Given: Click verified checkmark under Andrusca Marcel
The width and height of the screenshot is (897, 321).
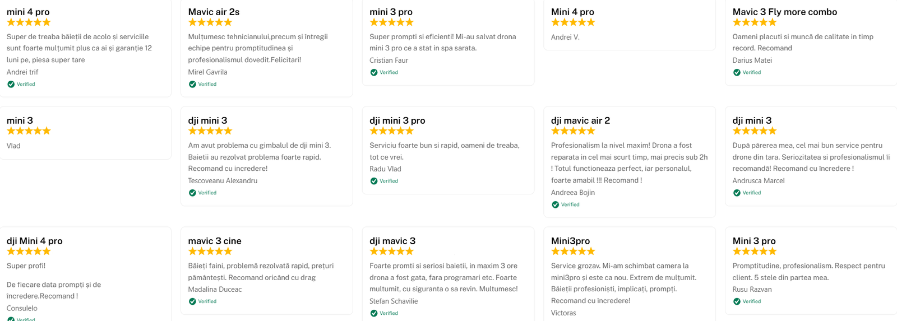Looking at the screenshot, I should pyautogui.click(x=737, y=193).
